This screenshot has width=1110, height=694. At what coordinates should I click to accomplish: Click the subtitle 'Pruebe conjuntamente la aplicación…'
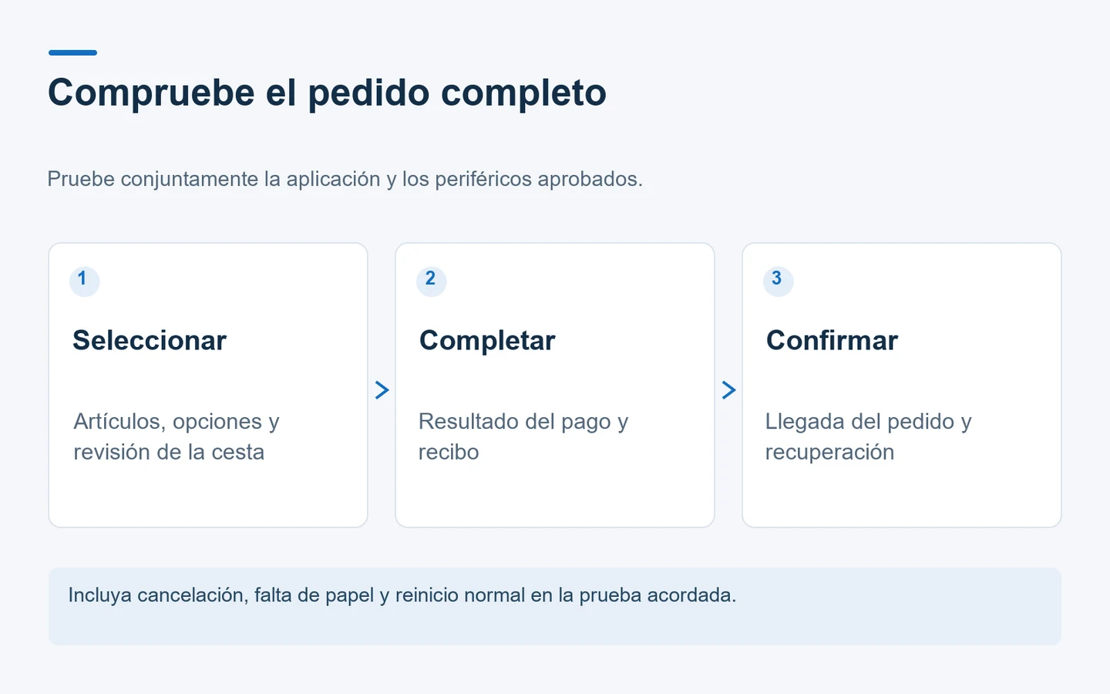[345, 179]
